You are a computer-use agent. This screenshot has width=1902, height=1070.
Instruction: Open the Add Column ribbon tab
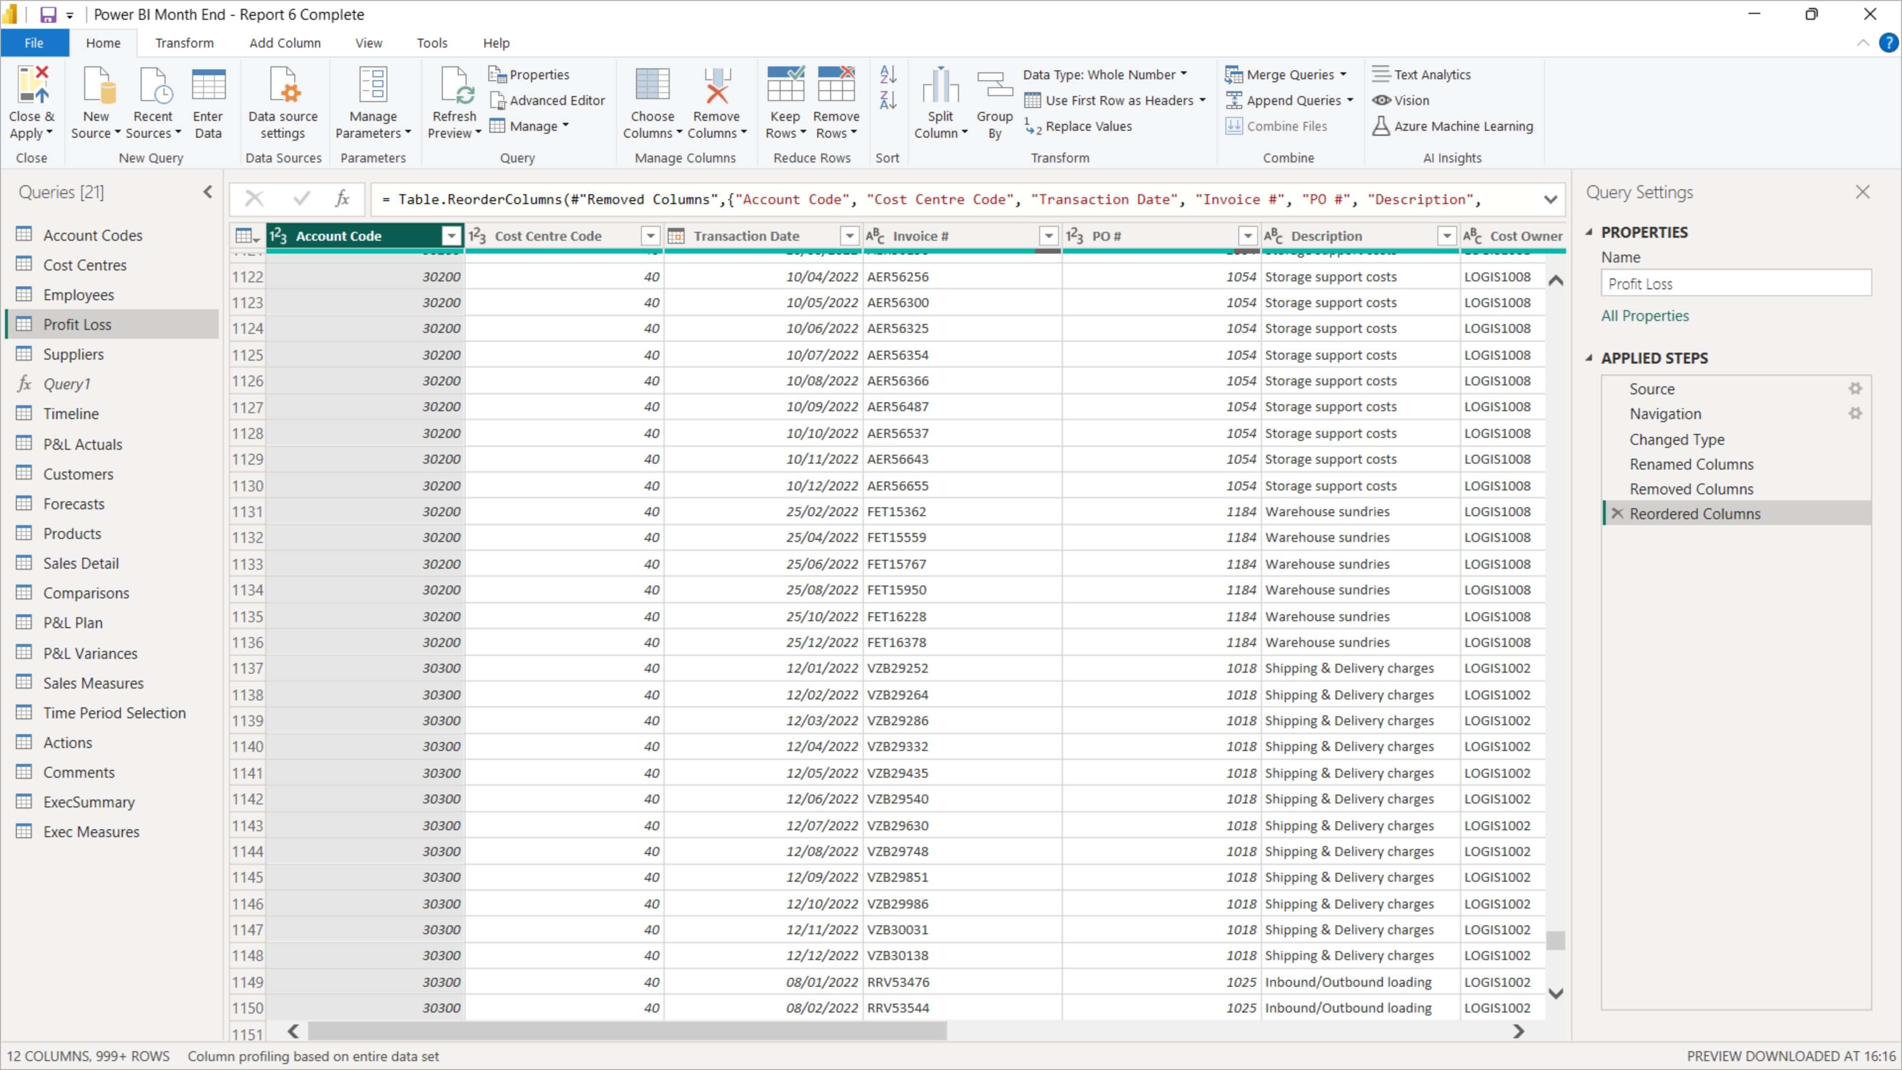[285, 43]
